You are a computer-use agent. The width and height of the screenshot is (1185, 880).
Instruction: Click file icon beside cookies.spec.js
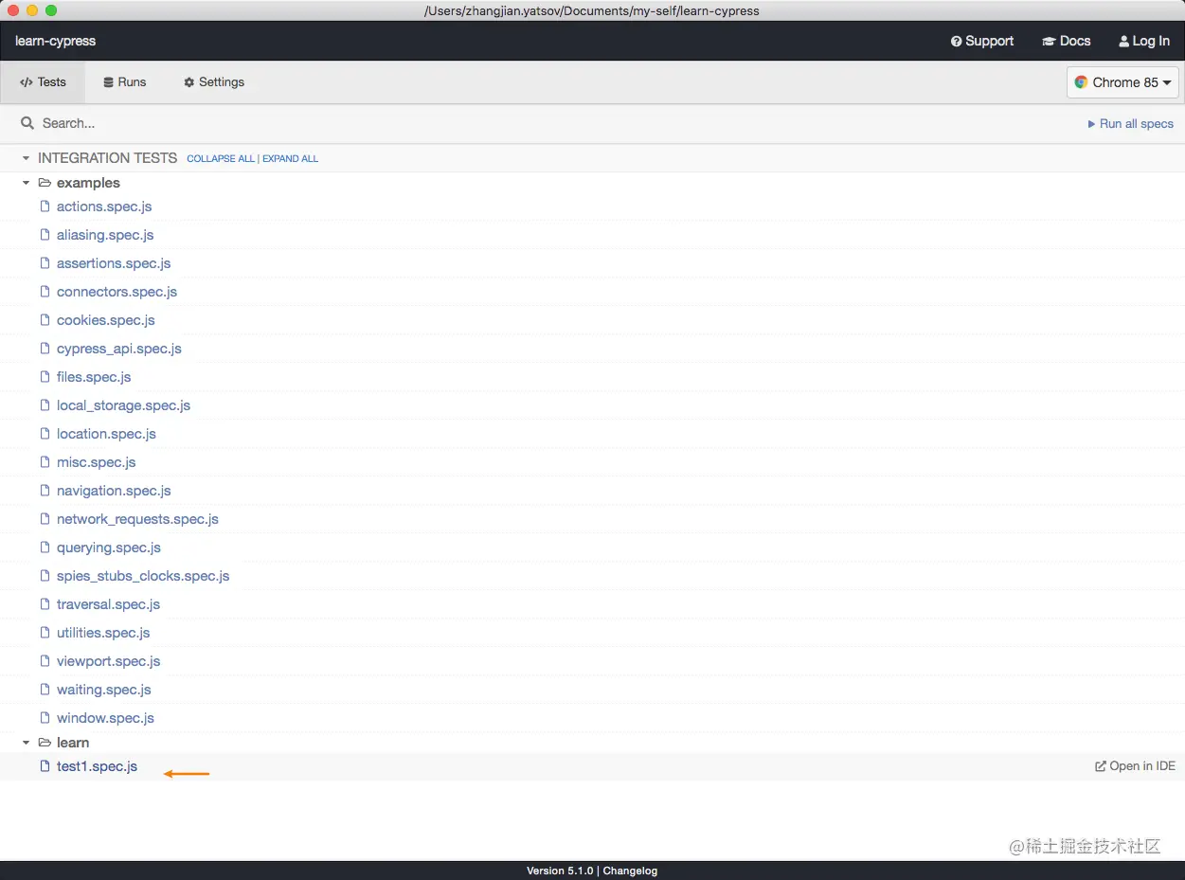coord(45,320)
